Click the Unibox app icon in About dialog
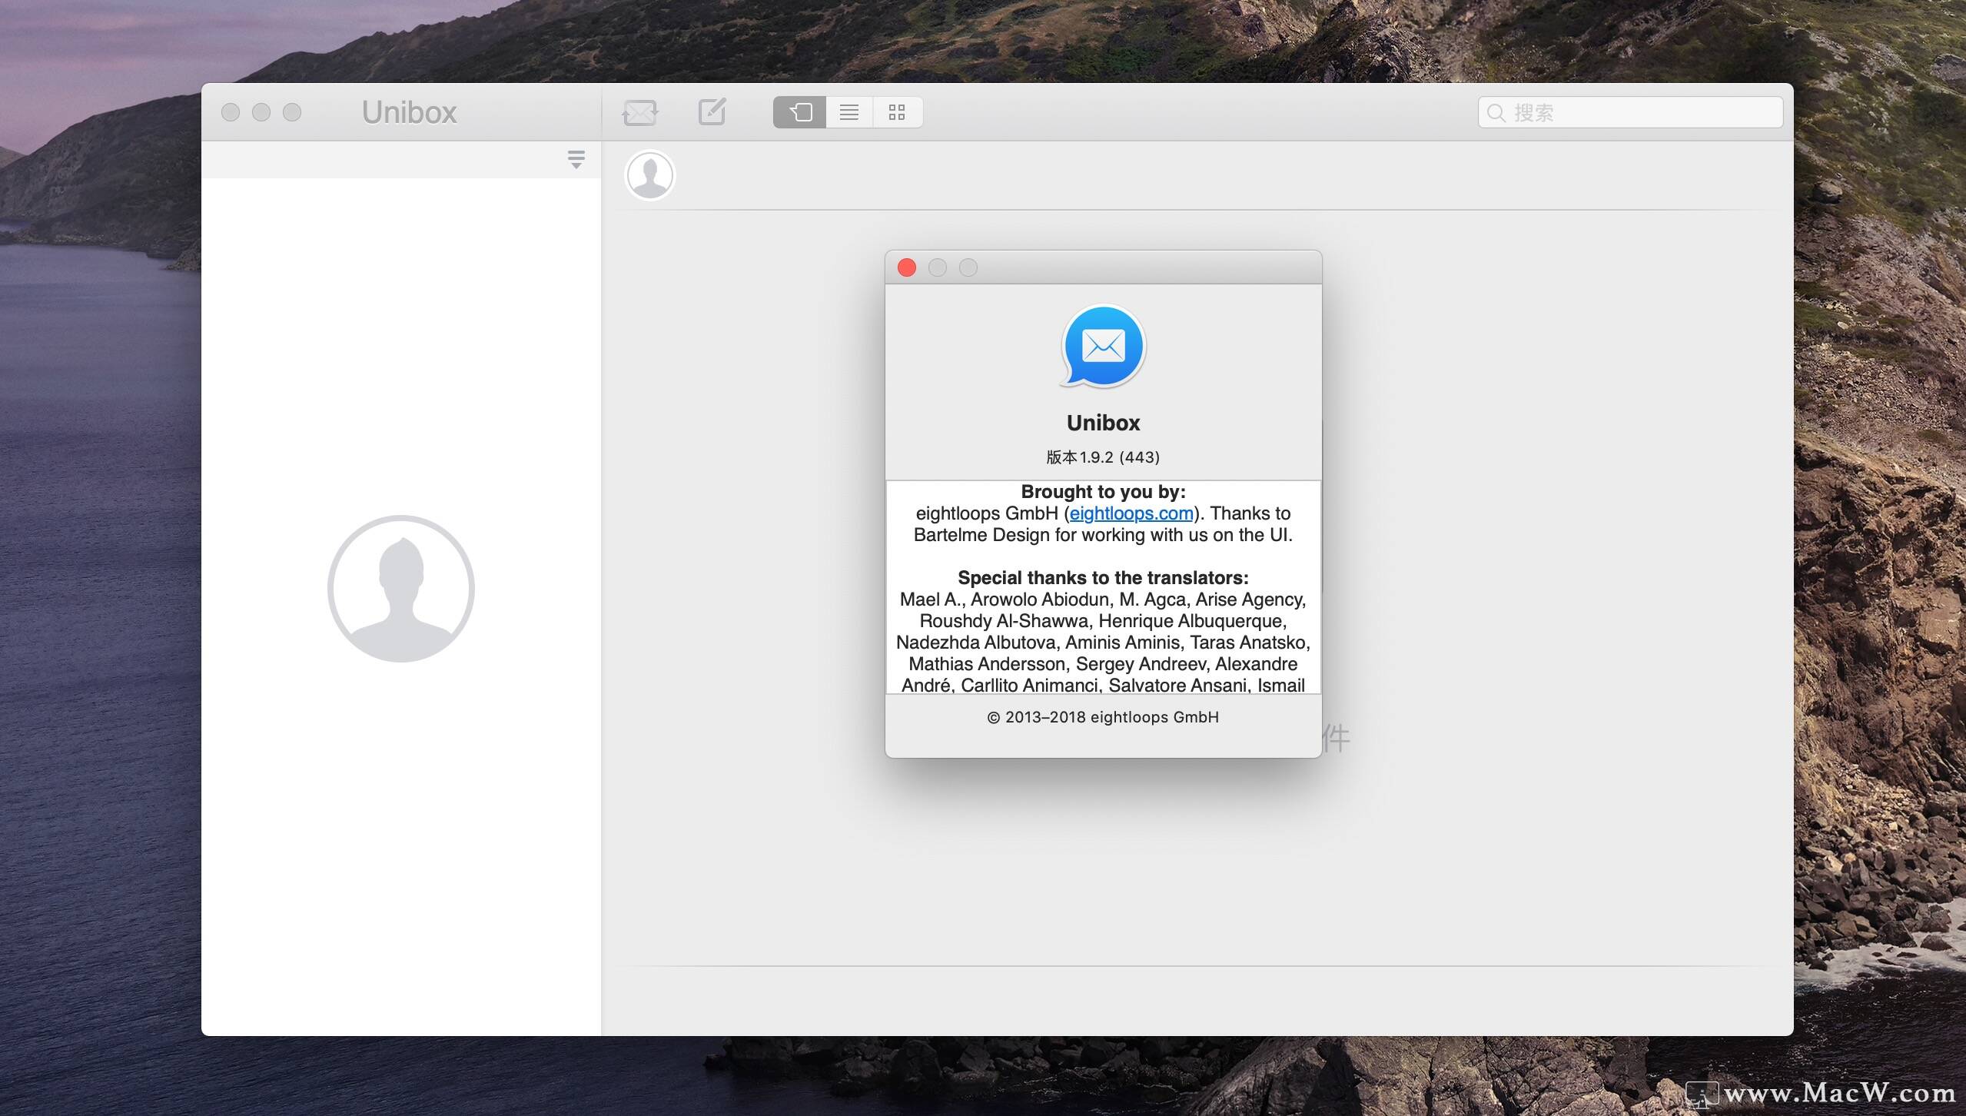Screen dimensions: 1966x1116 pos(1103,346)
